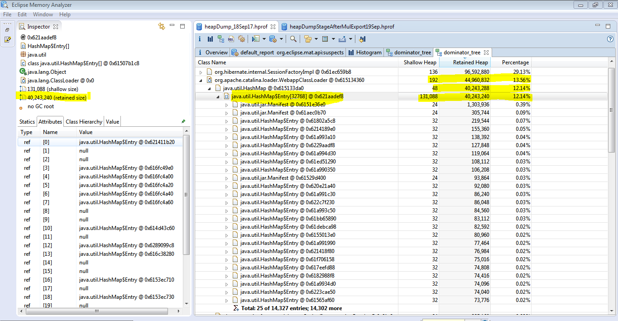Click the magnifier find object icon

click(x=293, y=39)
